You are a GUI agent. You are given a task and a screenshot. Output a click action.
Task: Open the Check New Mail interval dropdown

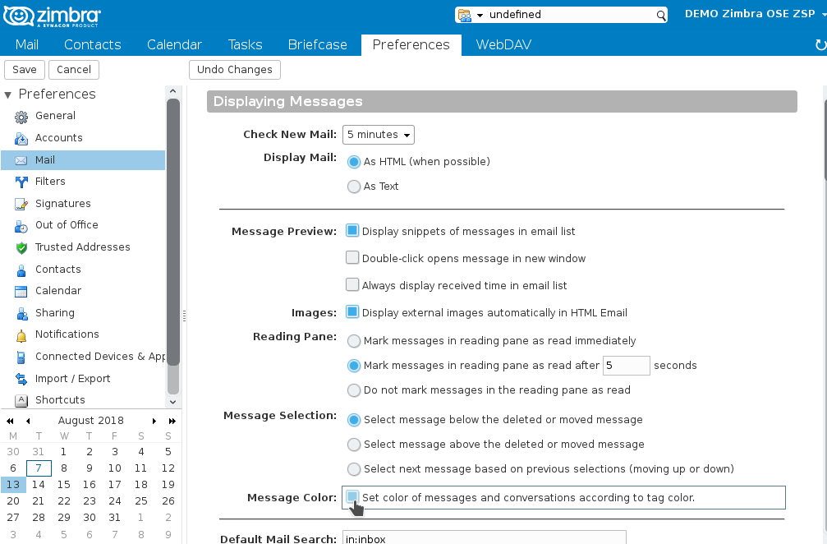378,135
